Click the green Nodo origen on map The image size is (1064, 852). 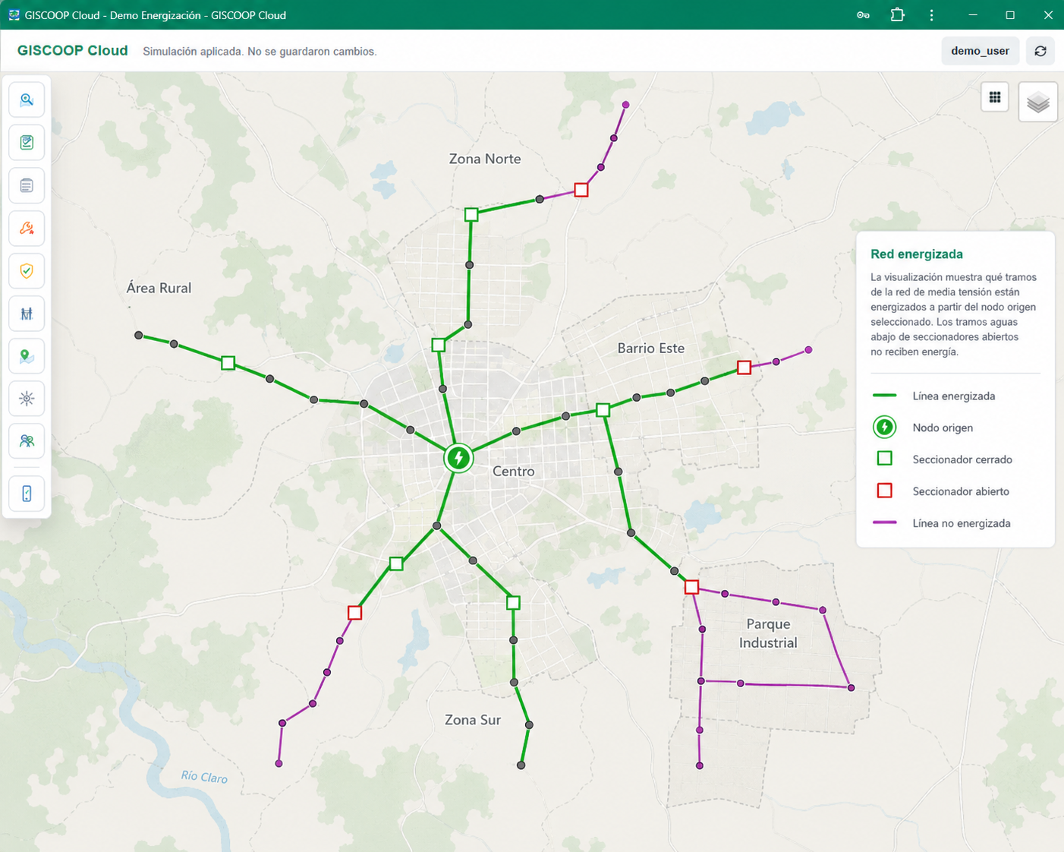coord(458,458)
